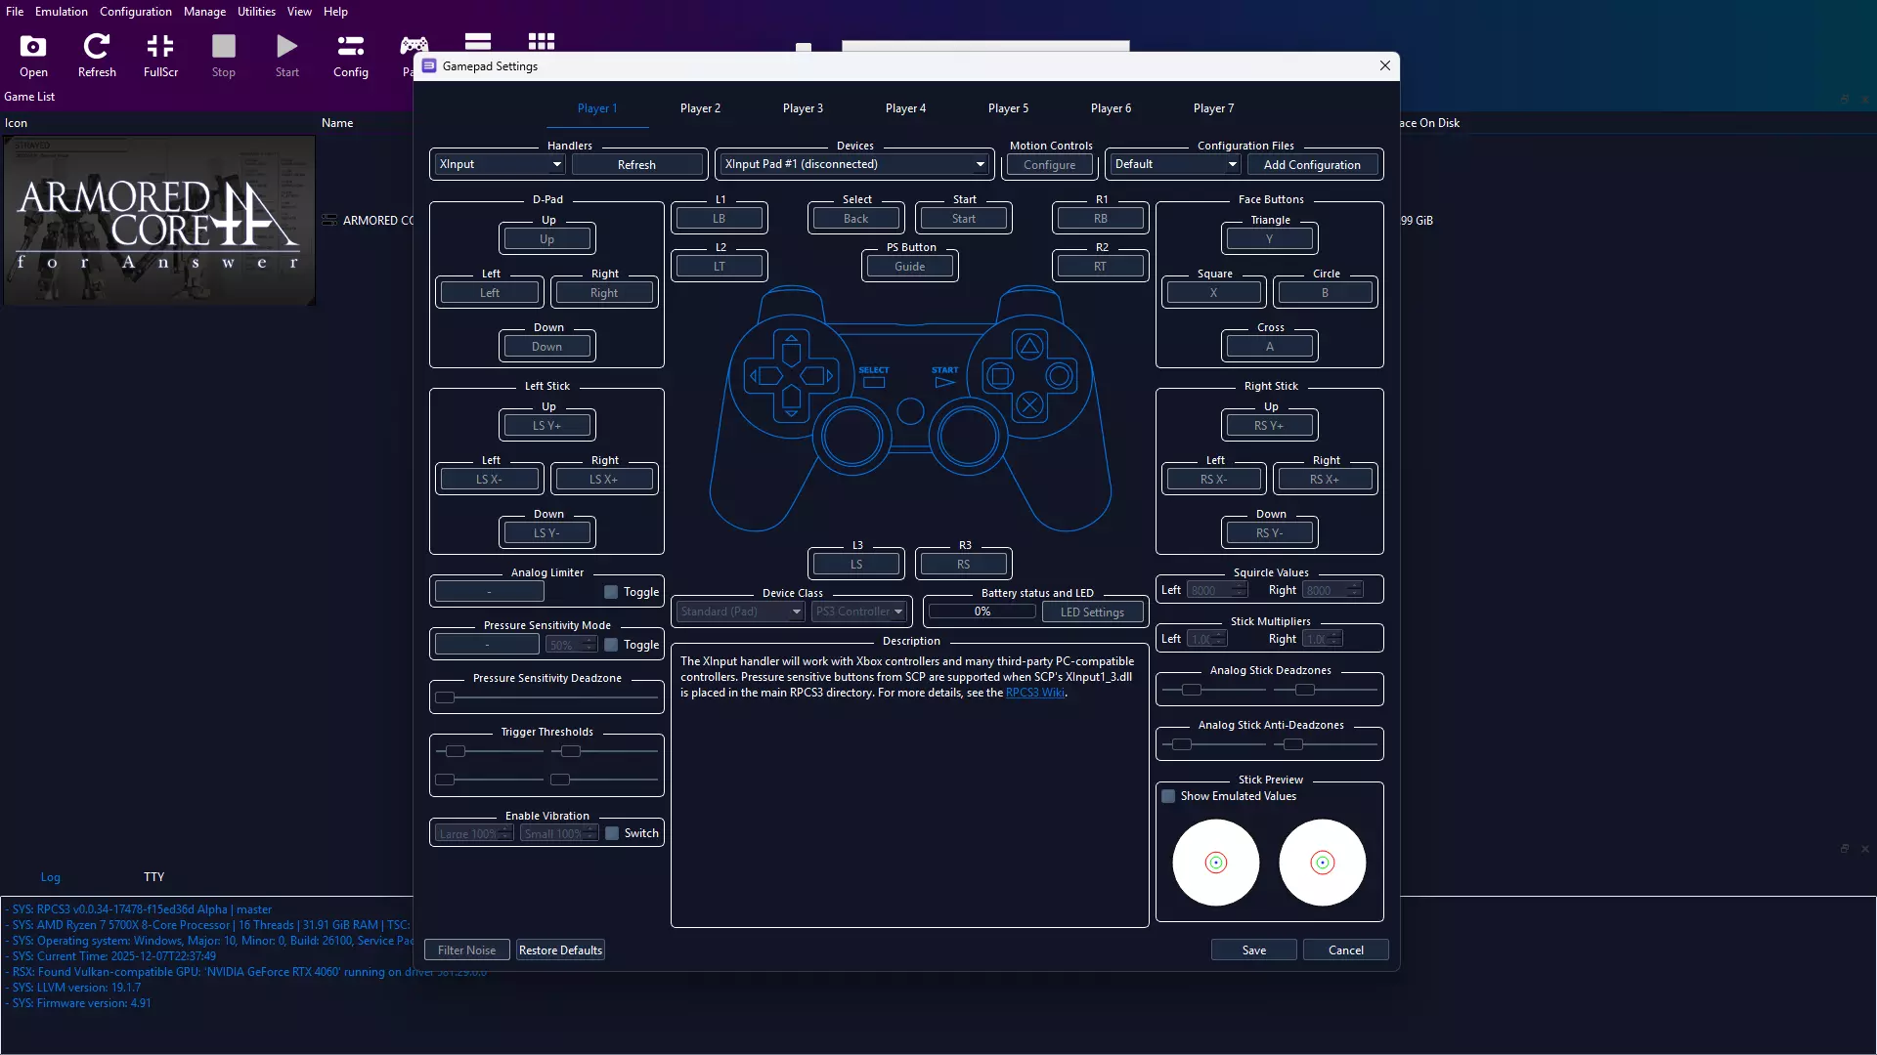Follow the RPCS3 Wiki link
This screenshot has height=1055, width=1877.
click(1034, 693)
